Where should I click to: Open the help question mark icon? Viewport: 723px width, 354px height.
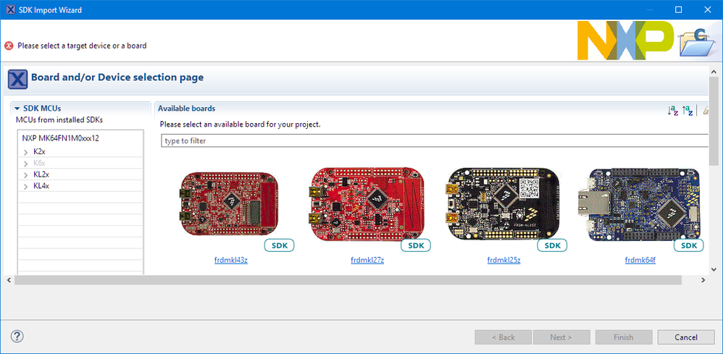[x=17, y=336]
